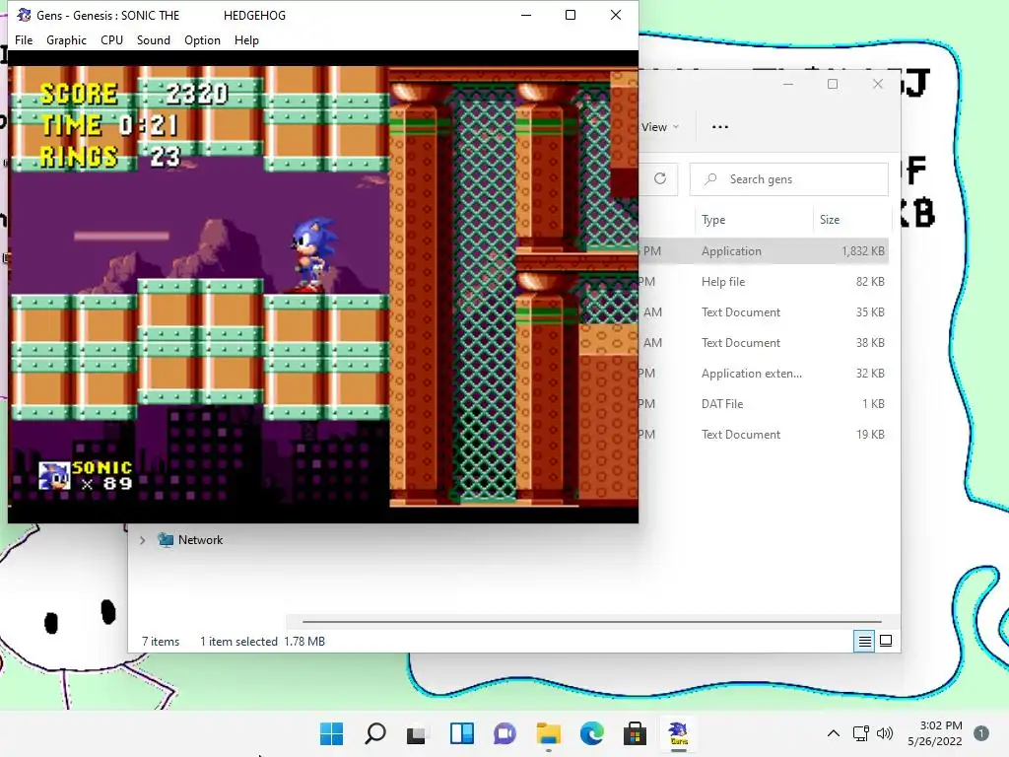
Task: Open the Widgets panel from taskbar
Action: point(461,733)
